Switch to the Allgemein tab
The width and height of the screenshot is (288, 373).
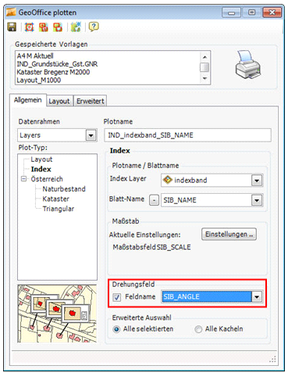tap(28, 100)
